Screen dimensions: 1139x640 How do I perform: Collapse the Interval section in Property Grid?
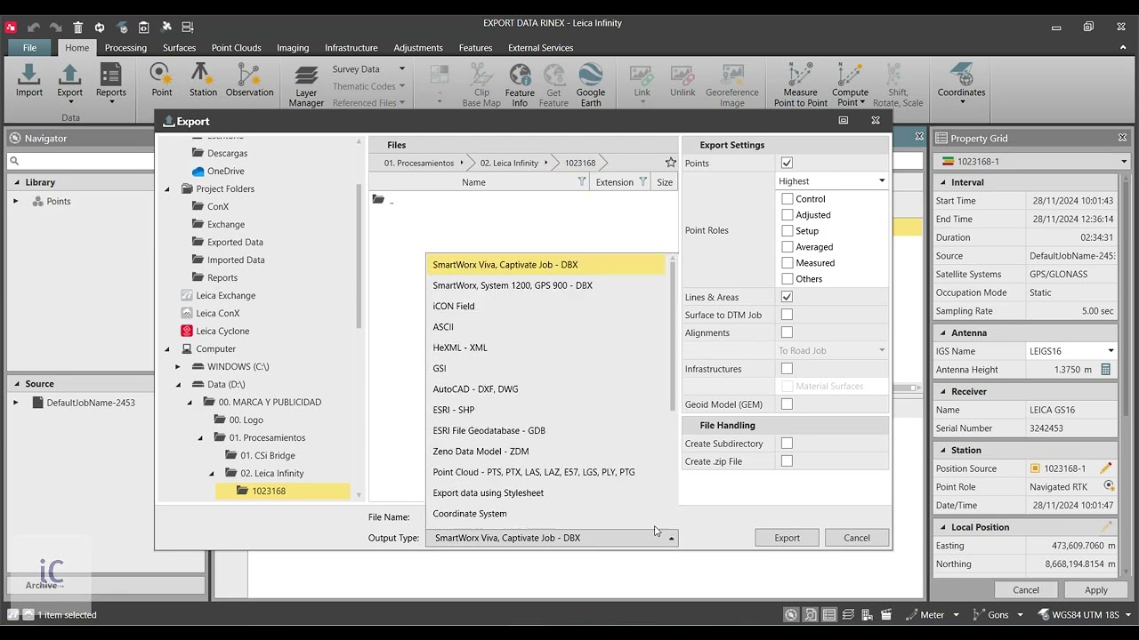942,182
